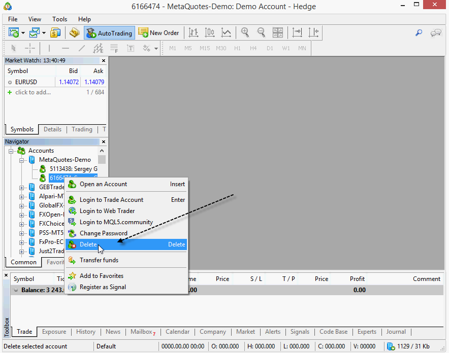449x353 pixels.
Task: Select the H4 timeframe
Action: click(x=253, y=48)
